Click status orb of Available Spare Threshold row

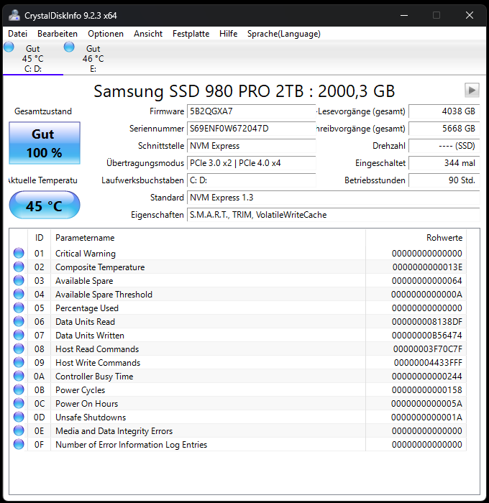tap(19, 294)
